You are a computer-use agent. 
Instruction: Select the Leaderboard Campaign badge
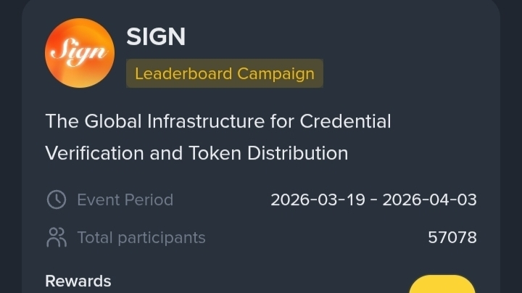point(224,73)
